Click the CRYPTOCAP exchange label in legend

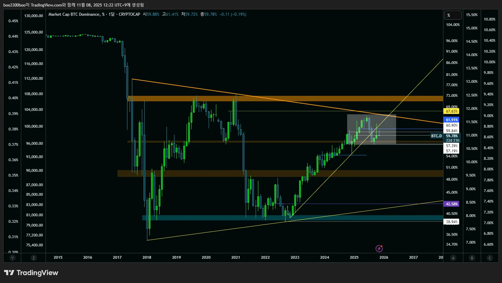click(129, 14)
